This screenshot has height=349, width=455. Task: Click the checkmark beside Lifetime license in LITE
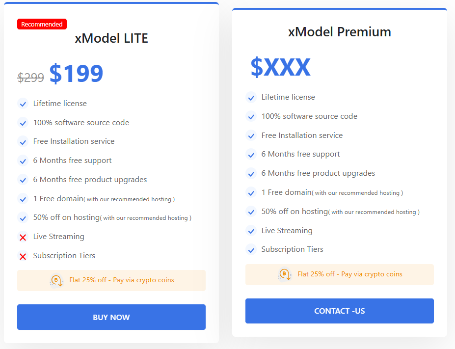tap(23, 104)
